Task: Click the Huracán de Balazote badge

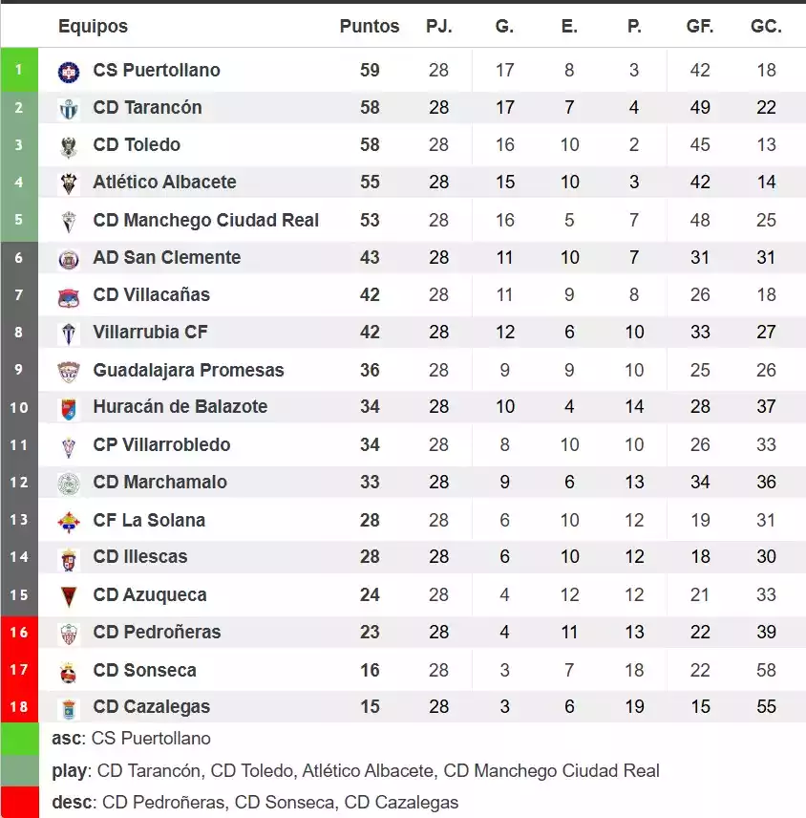Action: tap(69, 408)
